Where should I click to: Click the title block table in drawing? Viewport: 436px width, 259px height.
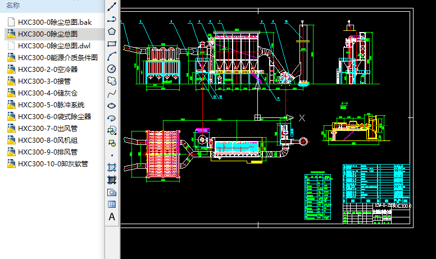point(376,192)
